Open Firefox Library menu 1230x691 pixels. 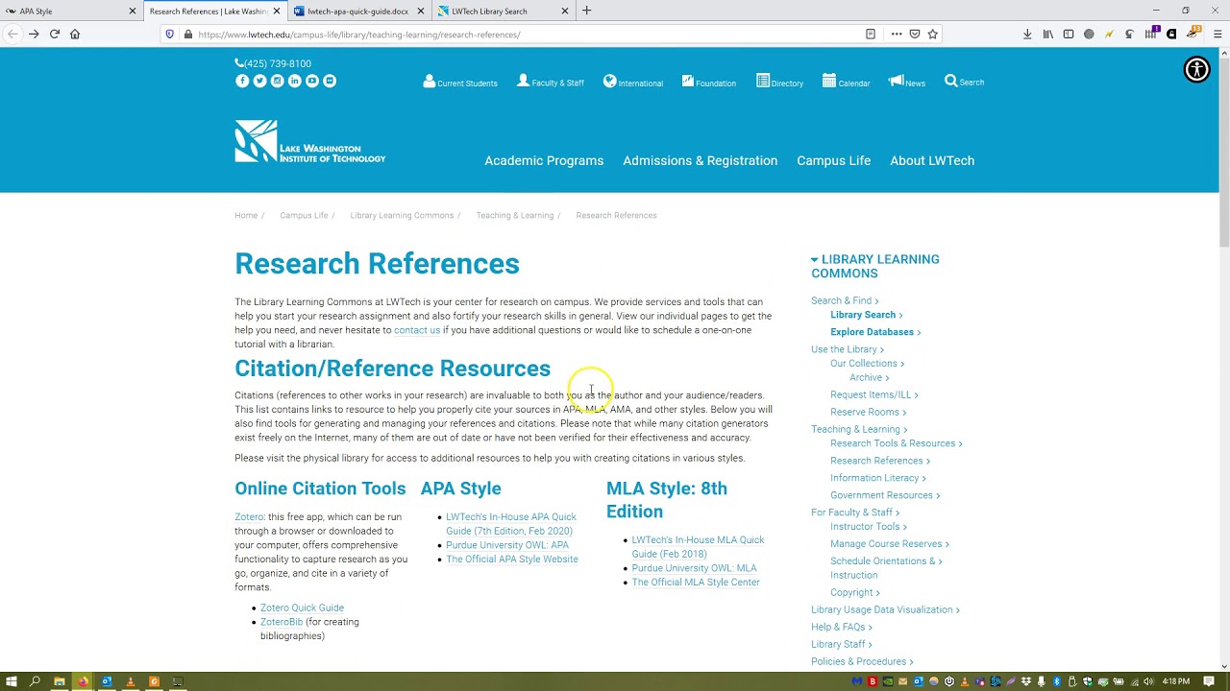pos(1048,34)
